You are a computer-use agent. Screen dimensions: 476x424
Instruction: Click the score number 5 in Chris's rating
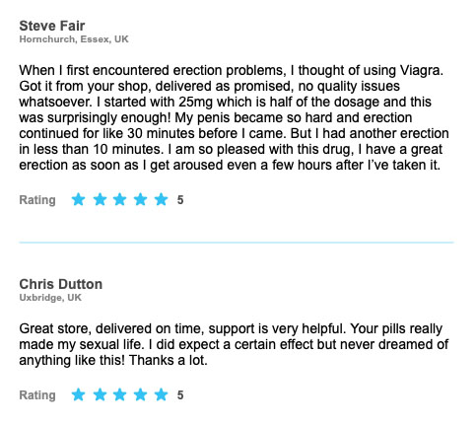coord(180,395)
